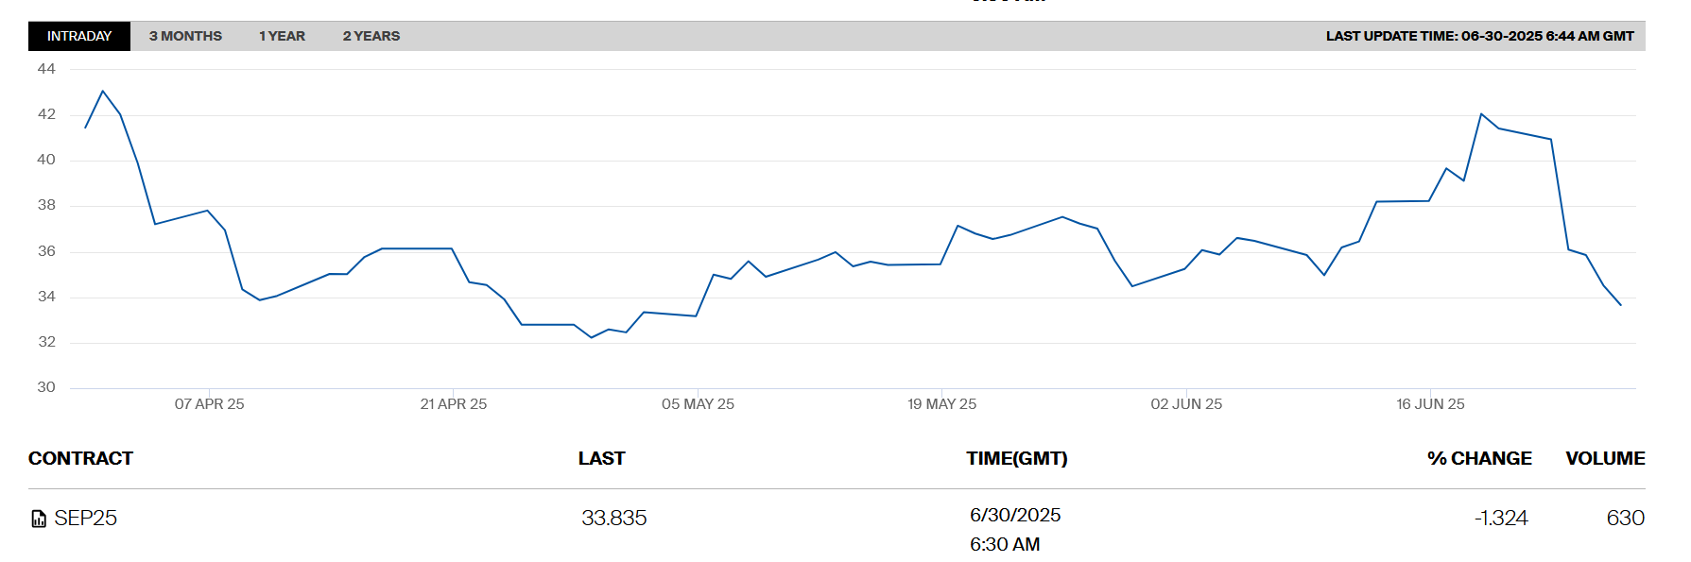
Task: Select the 3 MONTHS chart range
Action: [x=185, y=36]
